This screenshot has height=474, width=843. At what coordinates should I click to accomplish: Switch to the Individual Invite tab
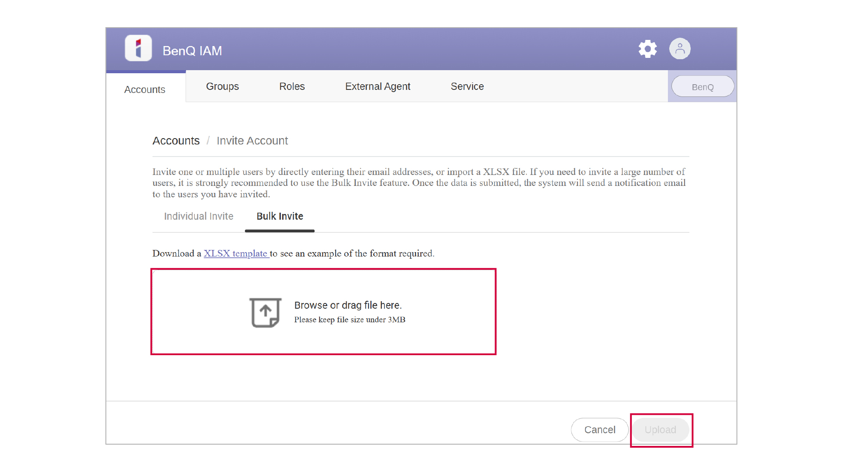(x=198, y=216)
